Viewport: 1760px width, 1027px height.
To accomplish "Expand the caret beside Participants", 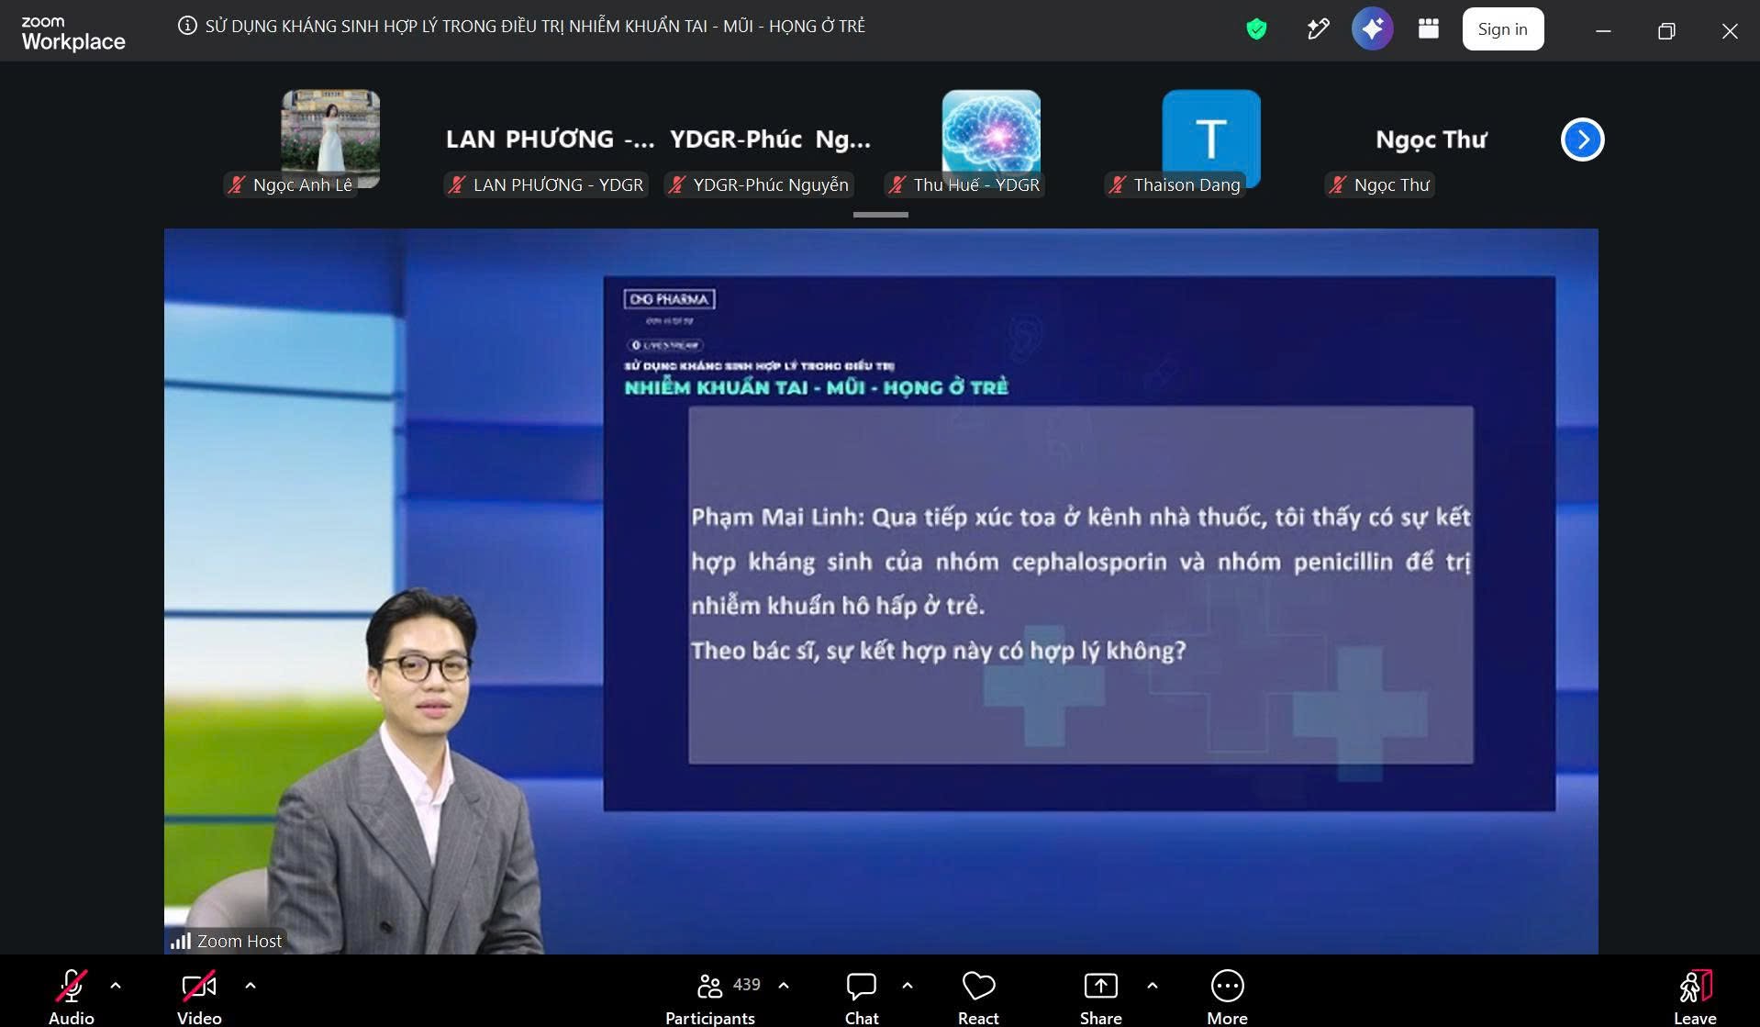I will tap(784, 986).
